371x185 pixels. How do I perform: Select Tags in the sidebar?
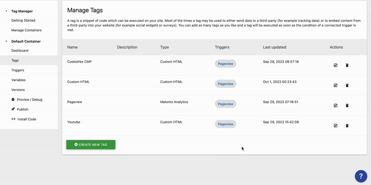click(x=15, y=60)
